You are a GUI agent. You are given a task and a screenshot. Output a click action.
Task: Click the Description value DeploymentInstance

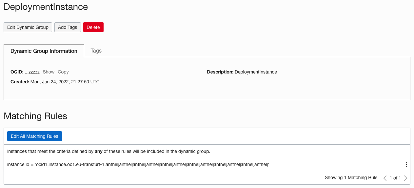click(256, 72)
